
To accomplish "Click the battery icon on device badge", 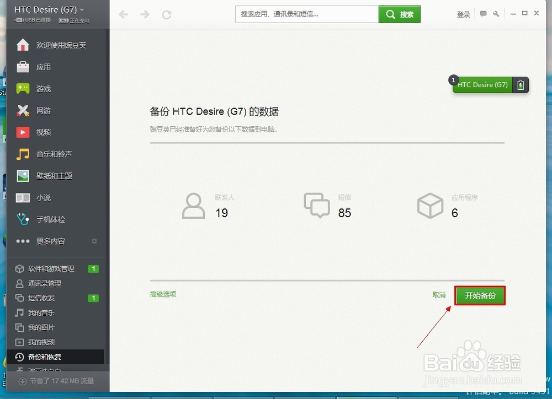I will tap(521, 85).
